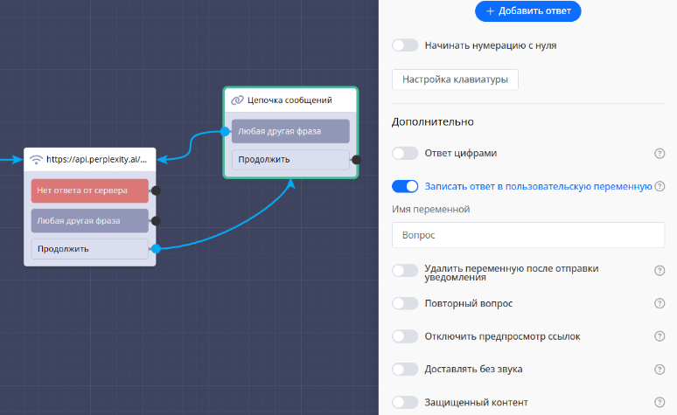Show help for Отключить предпросмотр ссылок
677x415 pixels.
click(660, 336)
